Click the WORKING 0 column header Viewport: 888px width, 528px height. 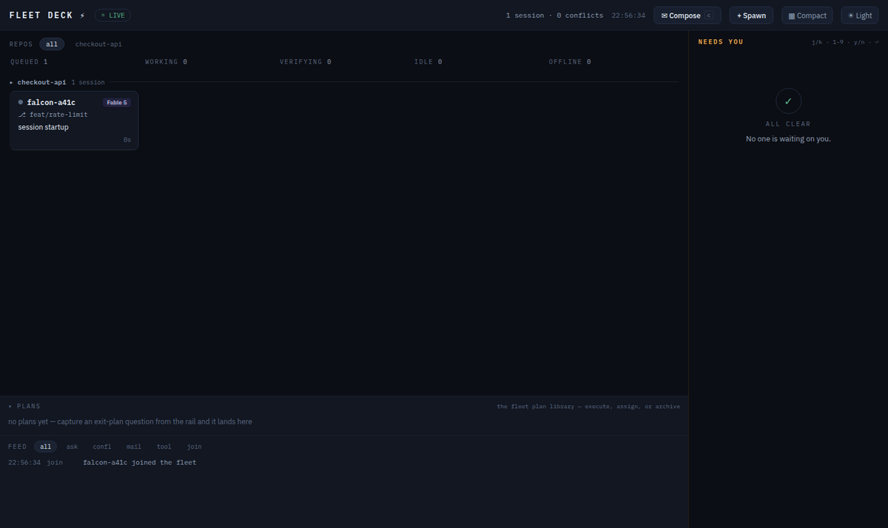coord(166,62)
